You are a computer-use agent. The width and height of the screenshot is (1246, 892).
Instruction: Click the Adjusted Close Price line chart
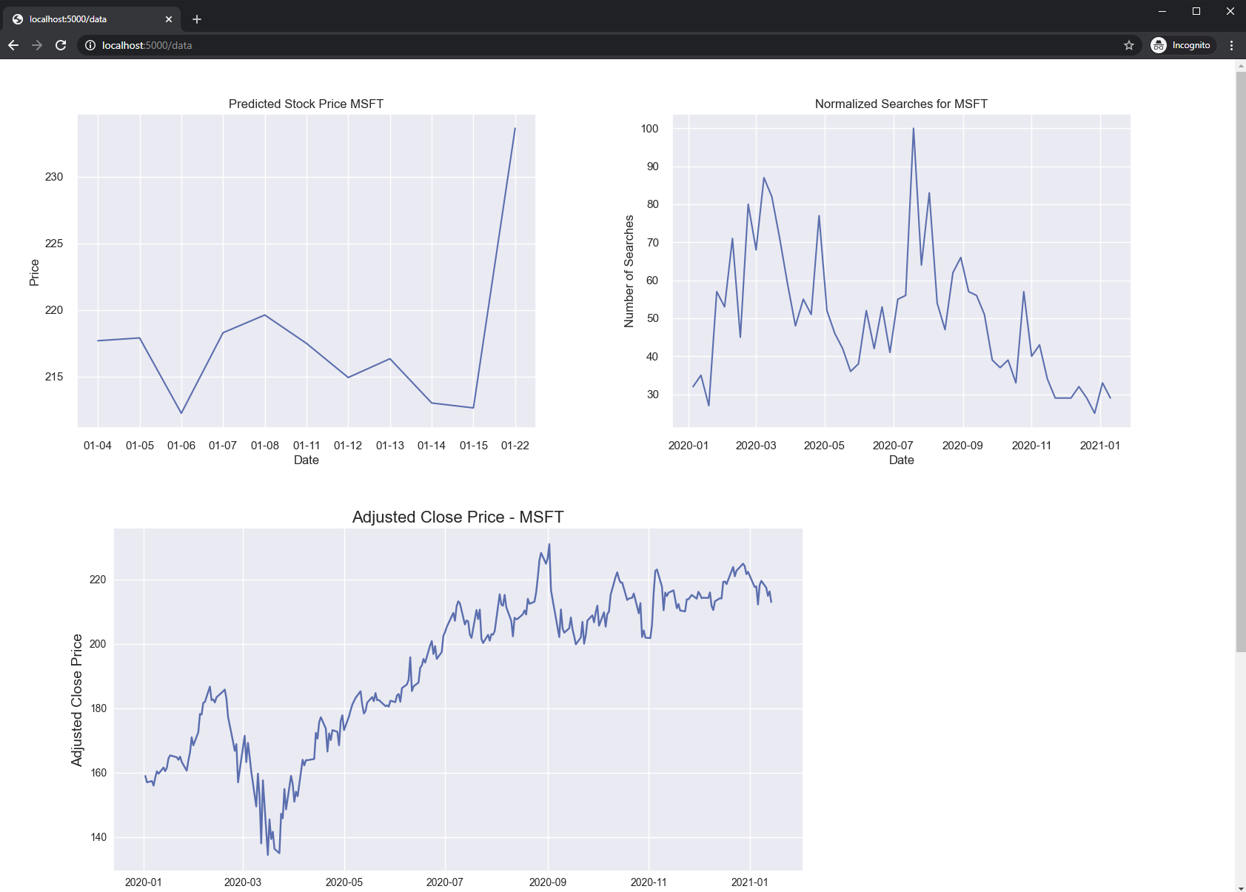(458, 700)
